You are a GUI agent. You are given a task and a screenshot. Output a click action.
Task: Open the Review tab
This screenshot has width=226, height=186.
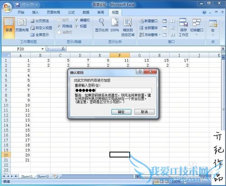pos(101,12)
